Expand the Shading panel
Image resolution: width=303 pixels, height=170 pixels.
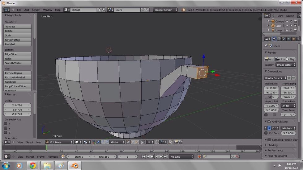click(x=272, y=145)
